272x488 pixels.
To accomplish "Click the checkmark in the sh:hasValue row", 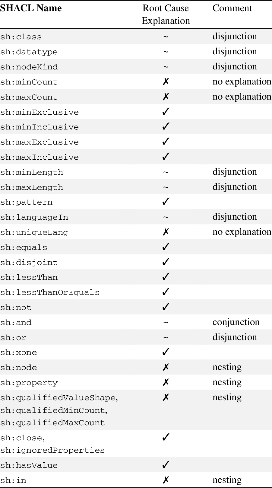I will click(x=166, y=465).
